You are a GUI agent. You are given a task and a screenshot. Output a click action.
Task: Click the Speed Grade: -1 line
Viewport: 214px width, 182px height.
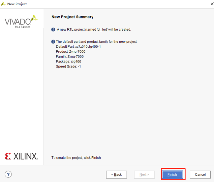pyautogui.click(x=68, y=66)
